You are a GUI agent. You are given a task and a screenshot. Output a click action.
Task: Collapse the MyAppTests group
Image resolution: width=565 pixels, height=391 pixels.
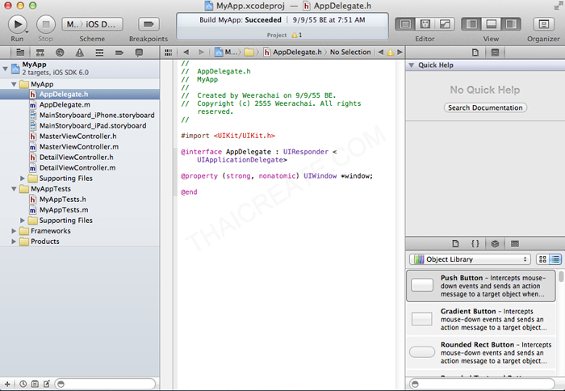tap(14, 189)
